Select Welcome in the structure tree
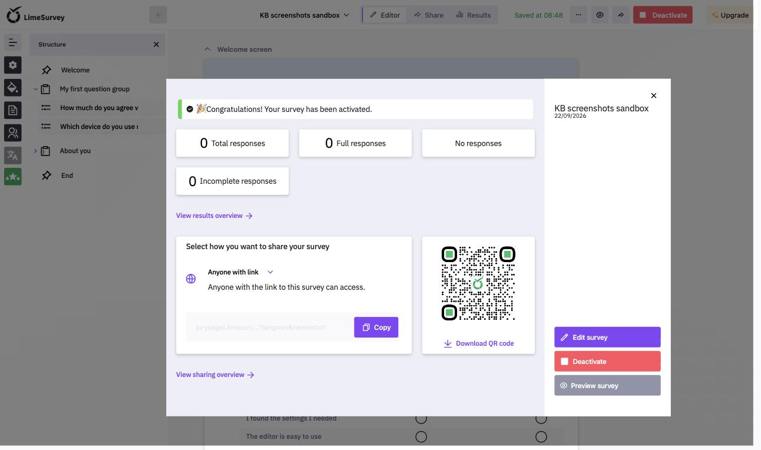Image resolution: width=761 pixels, height=450 pixels. click(x=75, y=70)
